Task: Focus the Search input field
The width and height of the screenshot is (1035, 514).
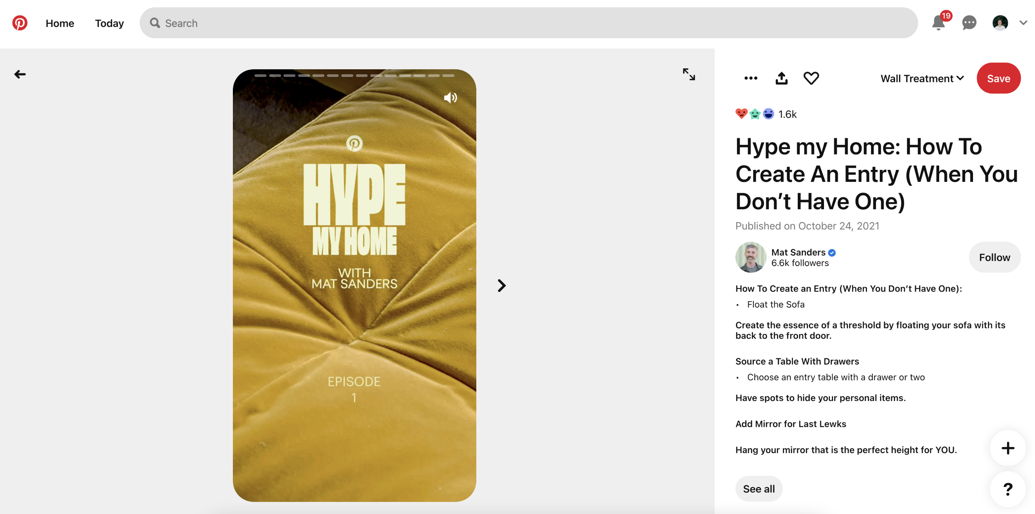Action: pos(528,23)
